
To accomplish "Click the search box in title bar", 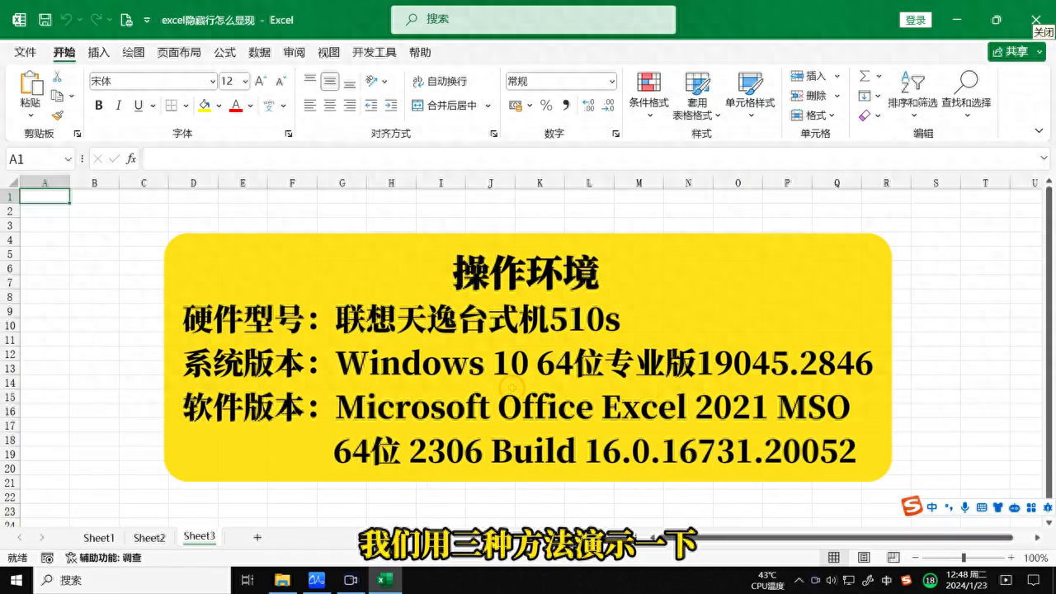I will pyautogui.click(x=533, y=19).
